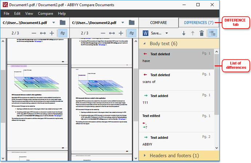
Task: Open the Save options dropdown arrow
Action: (x=167, y=33)
